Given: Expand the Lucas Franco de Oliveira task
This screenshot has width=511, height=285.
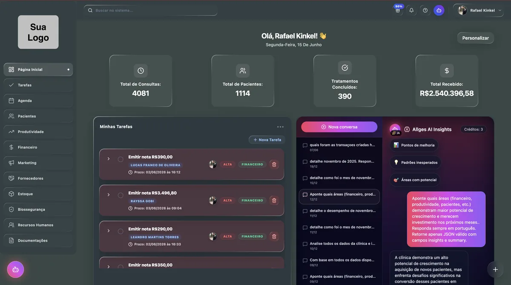Looking at the screenshot, I should tap(109, 159).
